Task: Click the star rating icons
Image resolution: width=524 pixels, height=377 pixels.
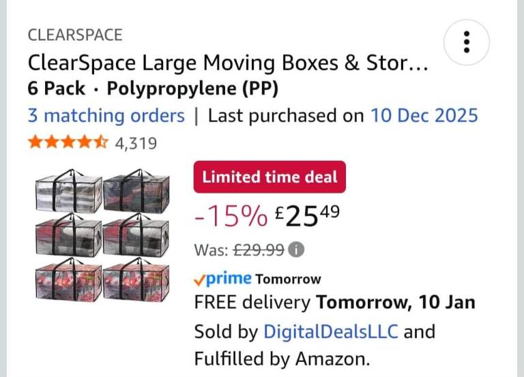Action: click(x=67, y=143)
